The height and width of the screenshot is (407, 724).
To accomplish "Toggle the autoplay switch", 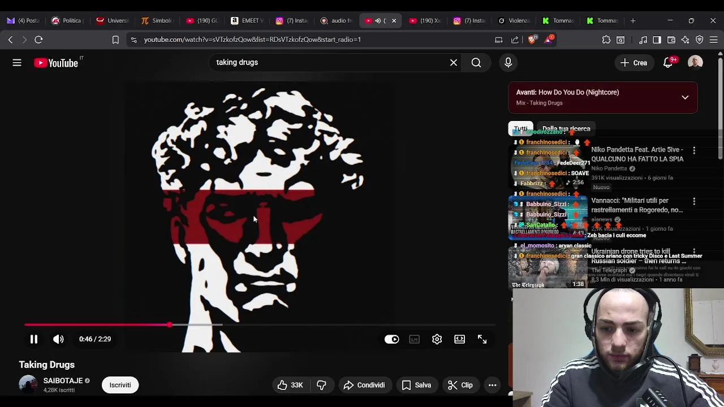I will [391, 339].
